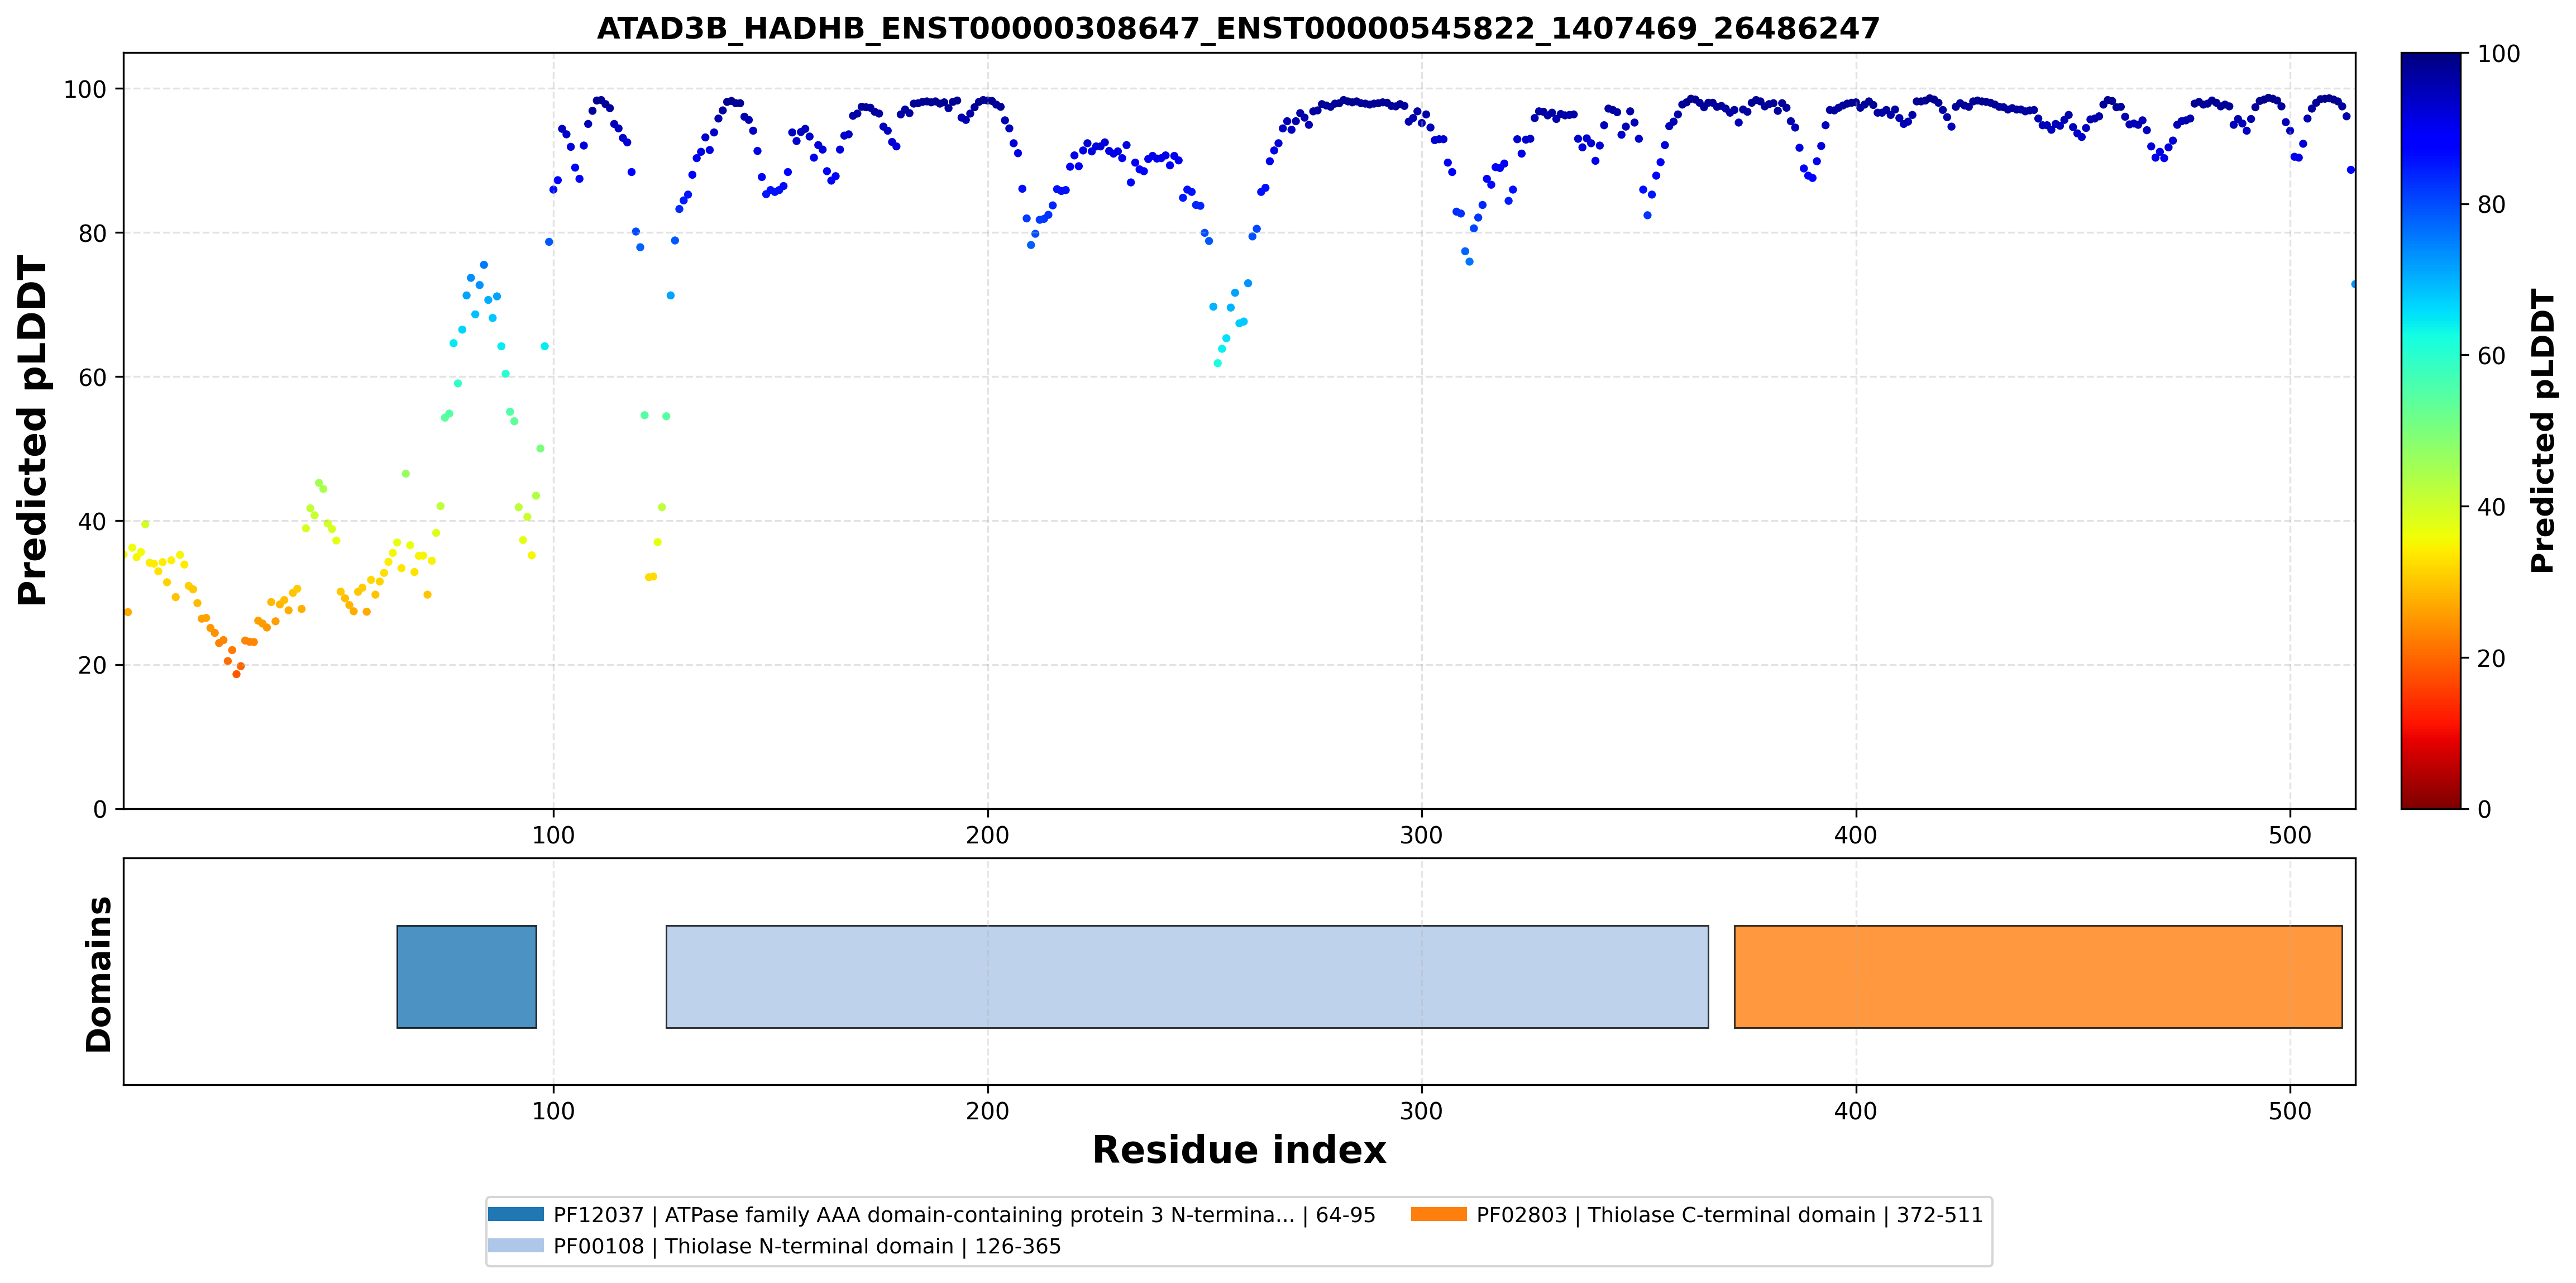Click the Predicted pLDDT y-axis label on left

point(32,431)
